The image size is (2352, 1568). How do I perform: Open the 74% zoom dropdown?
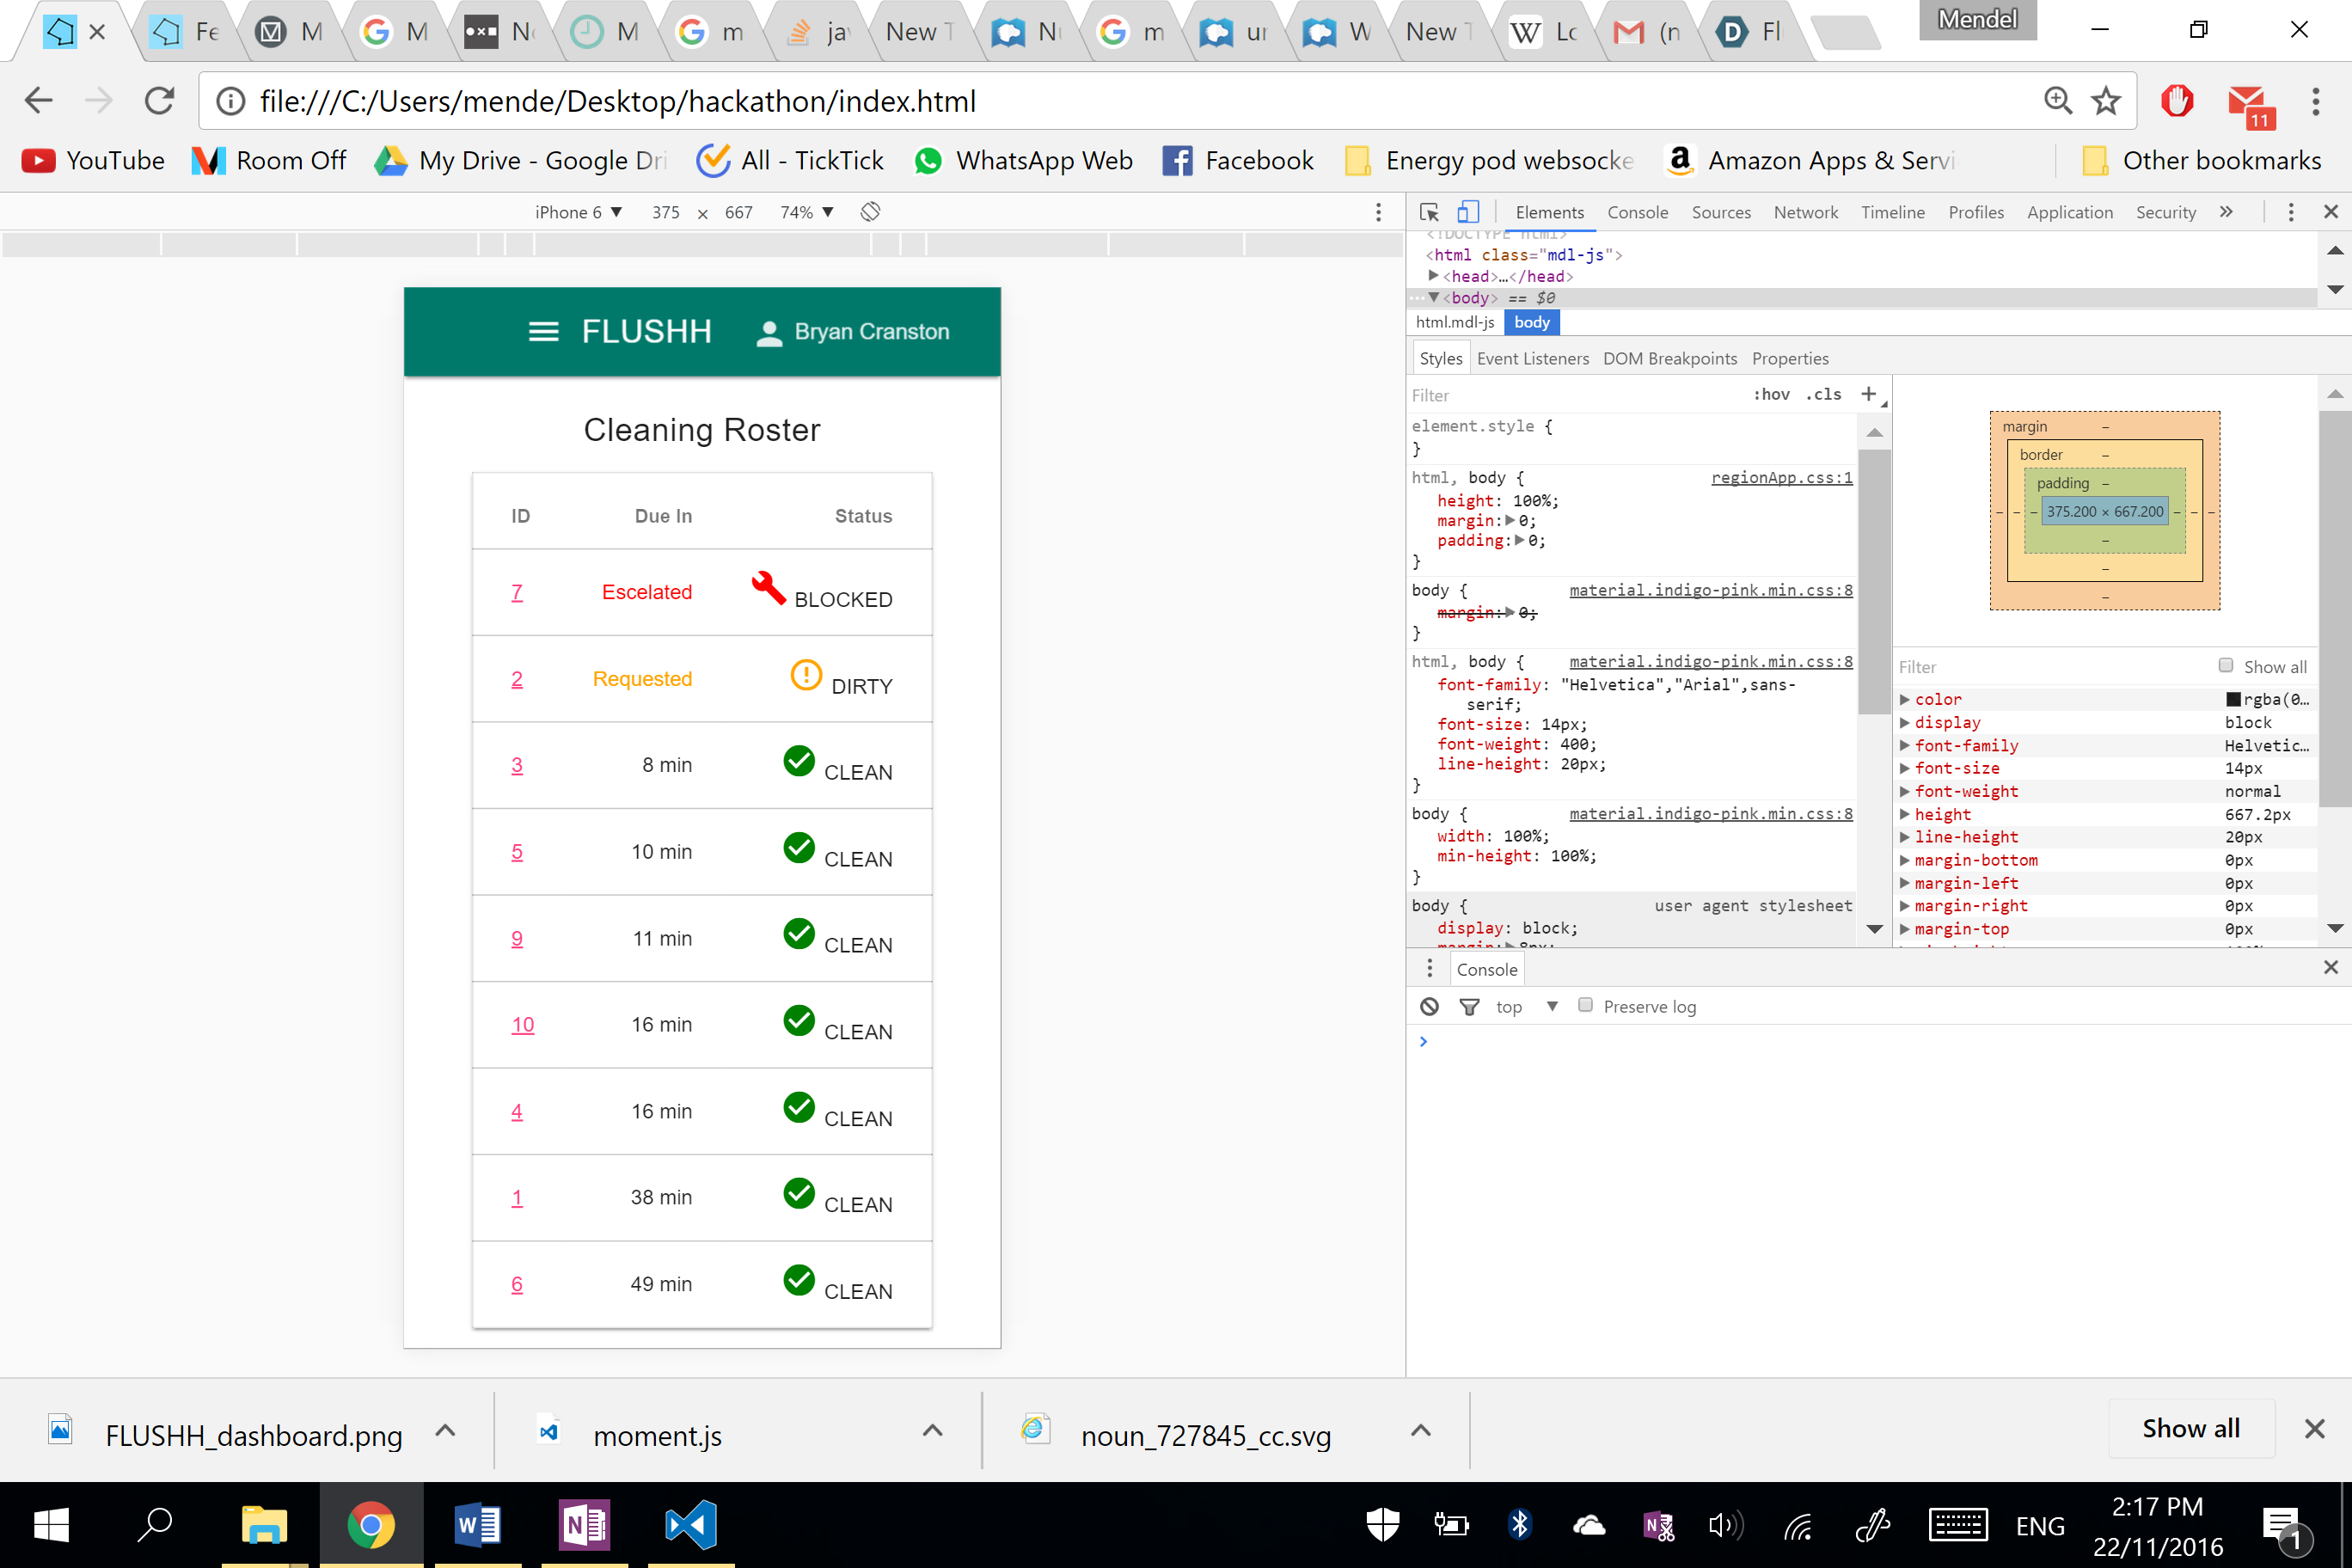[806, 212]
